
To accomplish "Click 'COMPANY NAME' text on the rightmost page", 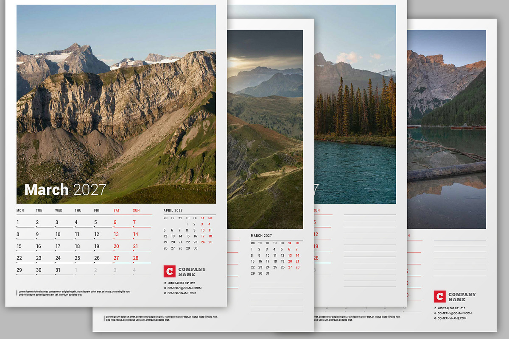I will click(462, 297).
